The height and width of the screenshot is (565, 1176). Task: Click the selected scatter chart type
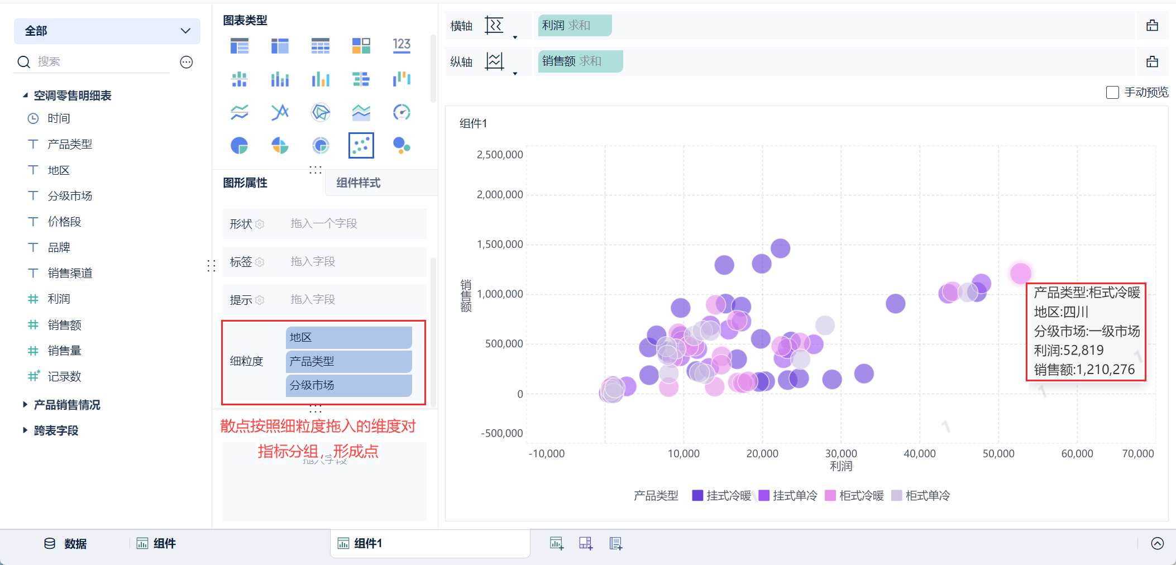pyautogui.click(x=361, y=146)
